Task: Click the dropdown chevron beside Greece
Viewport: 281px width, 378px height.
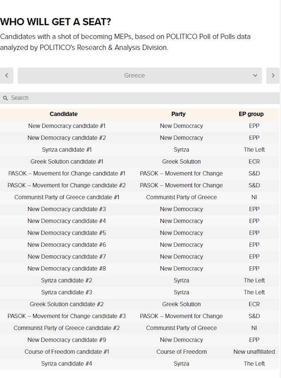Action: click(255, 75)
